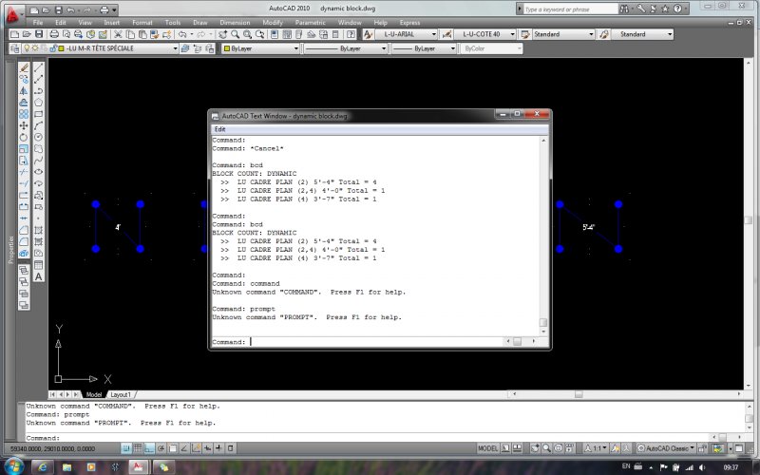Screen dimensions: 760x475
Task: Click the Zoom realtime magnifier icon
Action: pos(235,34)
